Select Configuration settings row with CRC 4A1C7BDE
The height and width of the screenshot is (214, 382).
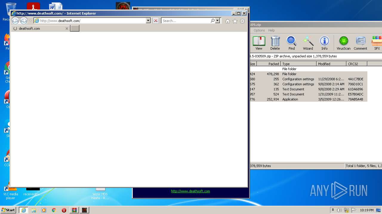[x=308, y=79]
